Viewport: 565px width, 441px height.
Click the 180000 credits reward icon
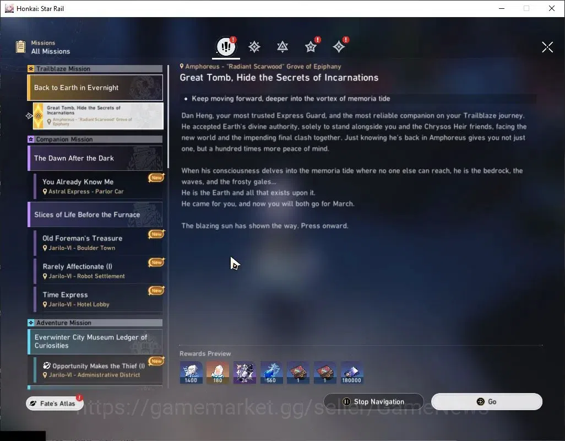pyautogui.click(x=352, y=372)
